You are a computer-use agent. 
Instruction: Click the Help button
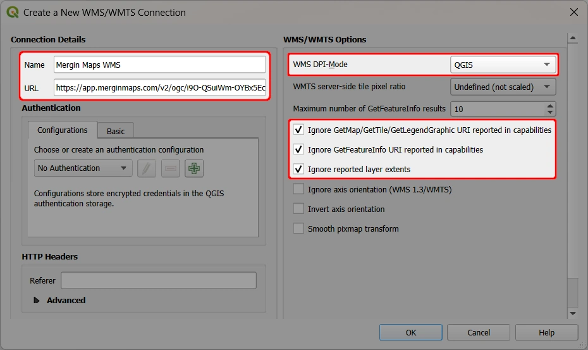coord(546,332)
